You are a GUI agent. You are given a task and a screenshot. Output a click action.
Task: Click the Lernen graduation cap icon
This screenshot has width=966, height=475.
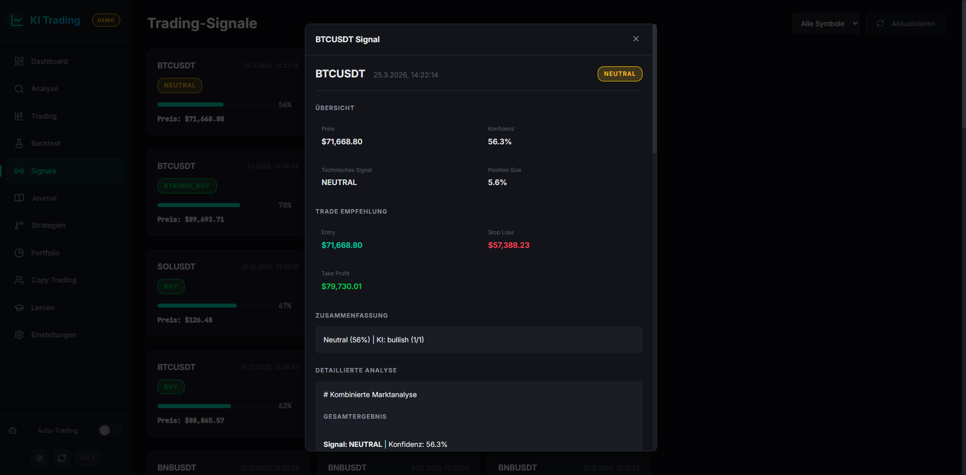point(19,308)
